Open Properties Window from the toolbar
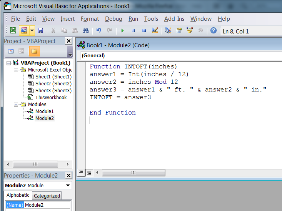This screenshot has width=282, height=211. (x=179, y=30)
